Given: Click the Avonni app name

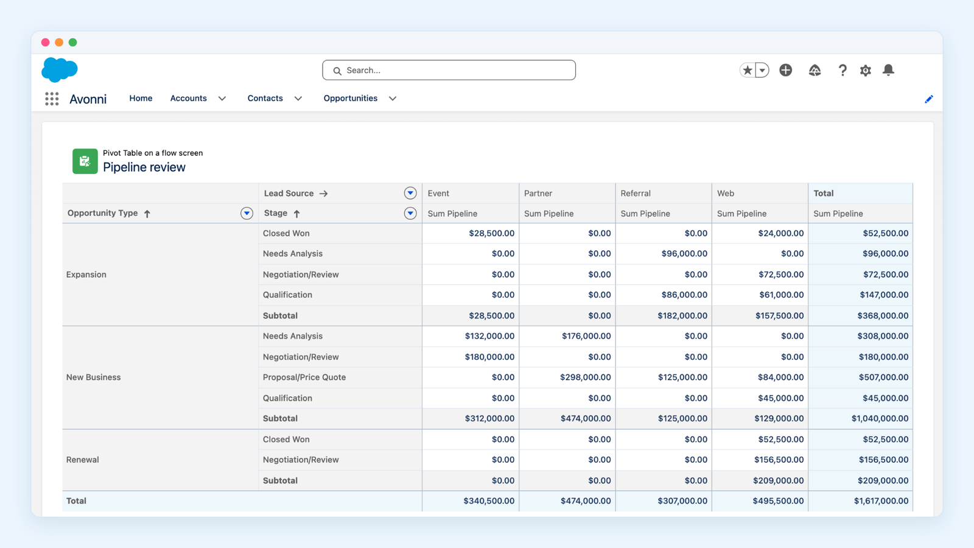Looking at the screenshot, I should (88, 99).
